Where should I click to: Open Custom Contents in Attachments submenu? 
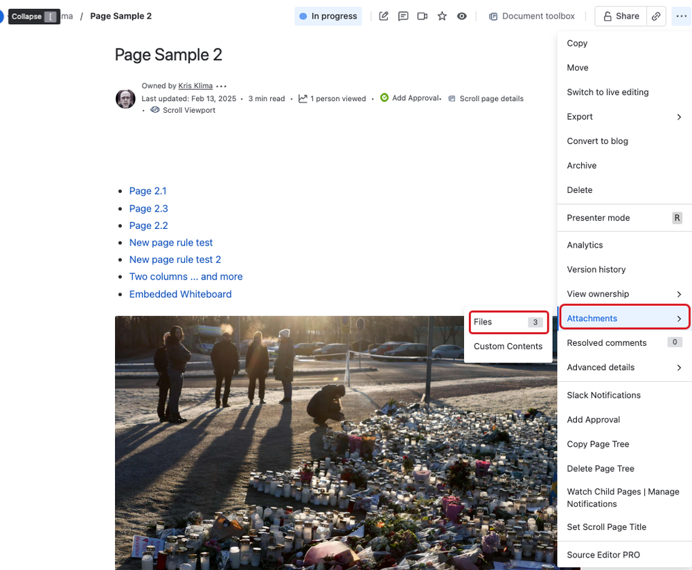pos(508,347)
